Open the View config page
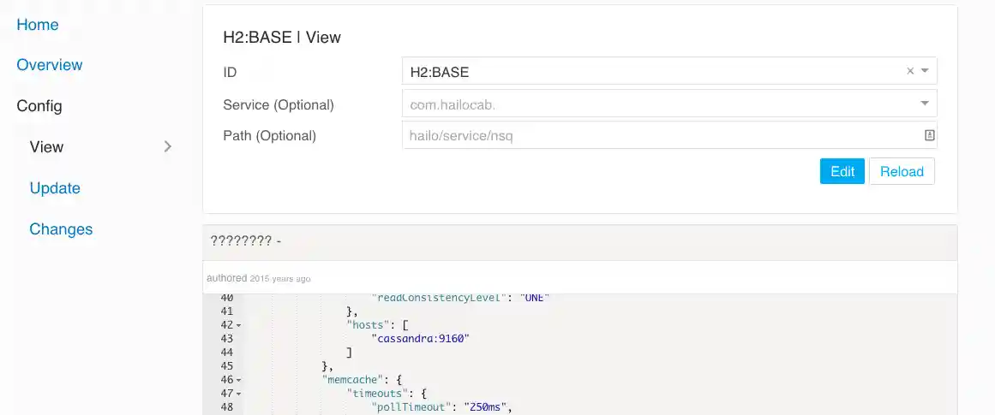The width and height of the screenshot is (995, 415). pyautogui.click(x=46, y=147)
